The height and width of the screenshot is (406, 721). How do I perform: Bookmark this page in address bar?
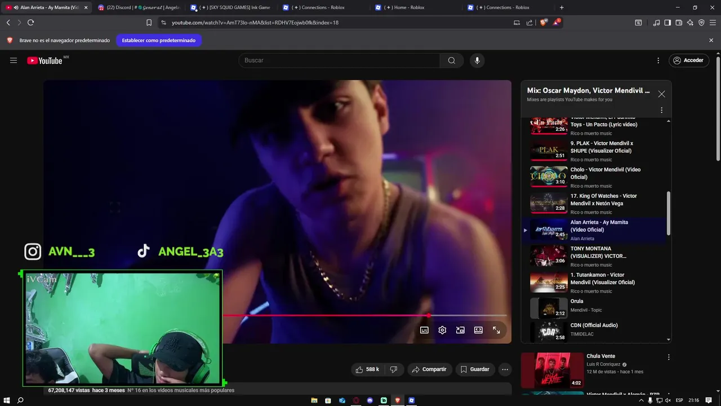click(149, 23)
